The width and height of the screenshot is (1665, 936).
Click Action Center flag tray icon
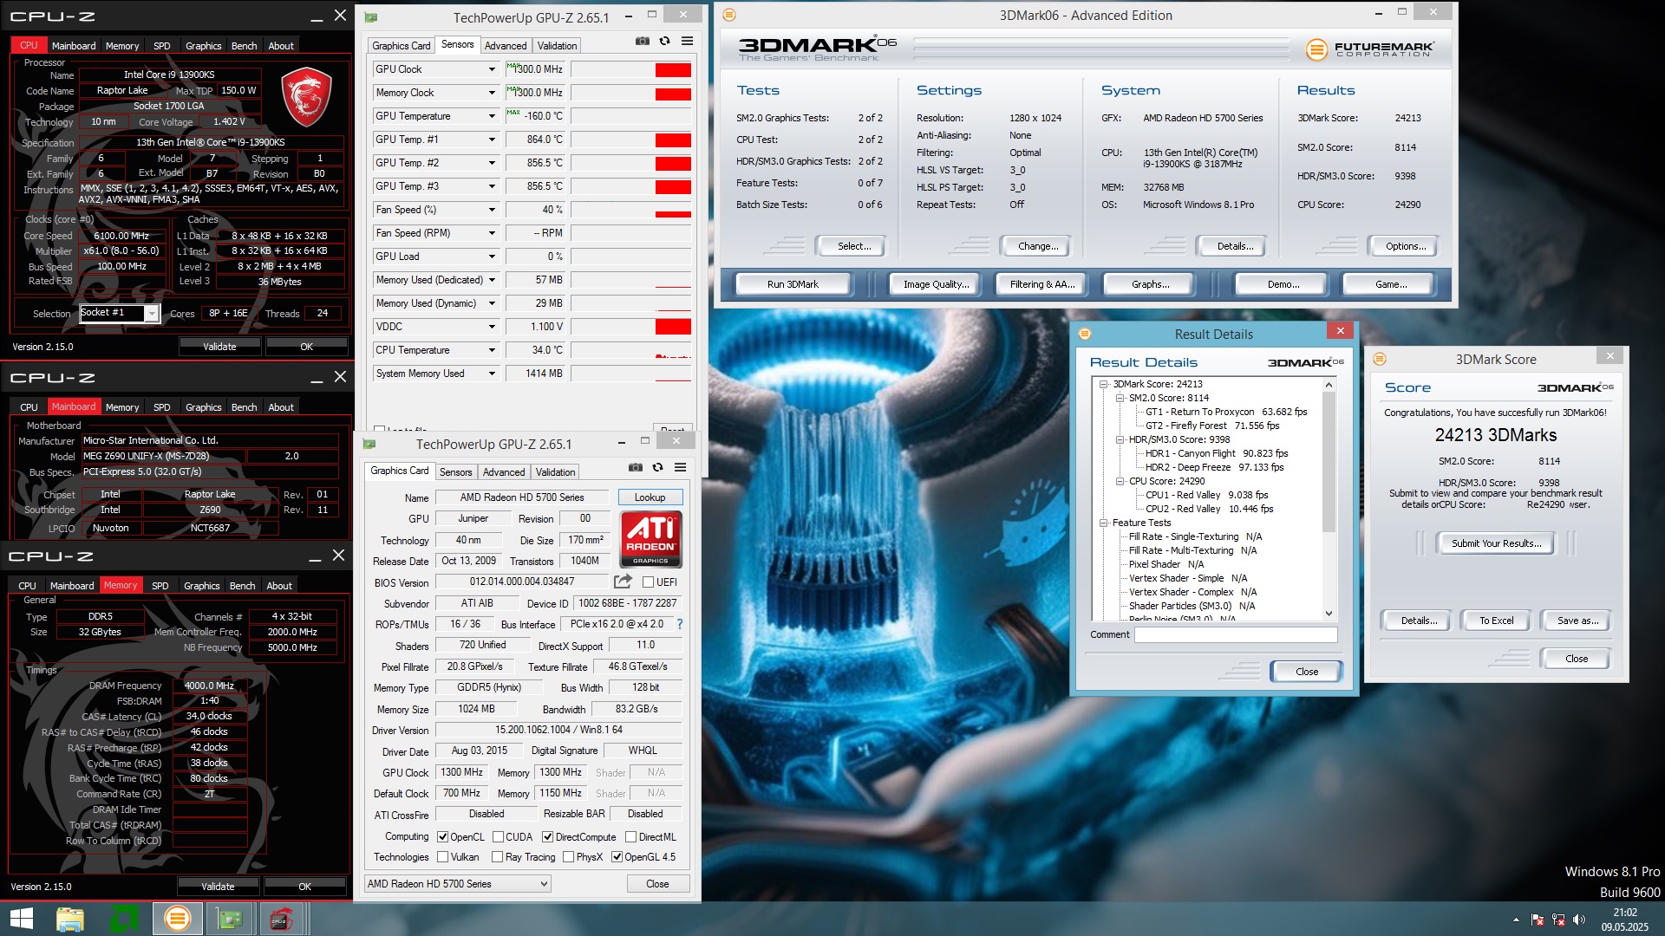(x=1538, y=920)
